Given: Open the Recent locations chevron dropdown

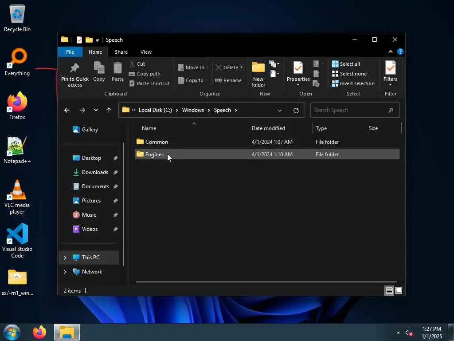Looking at the screenshot, I should [x=96, y=110].
